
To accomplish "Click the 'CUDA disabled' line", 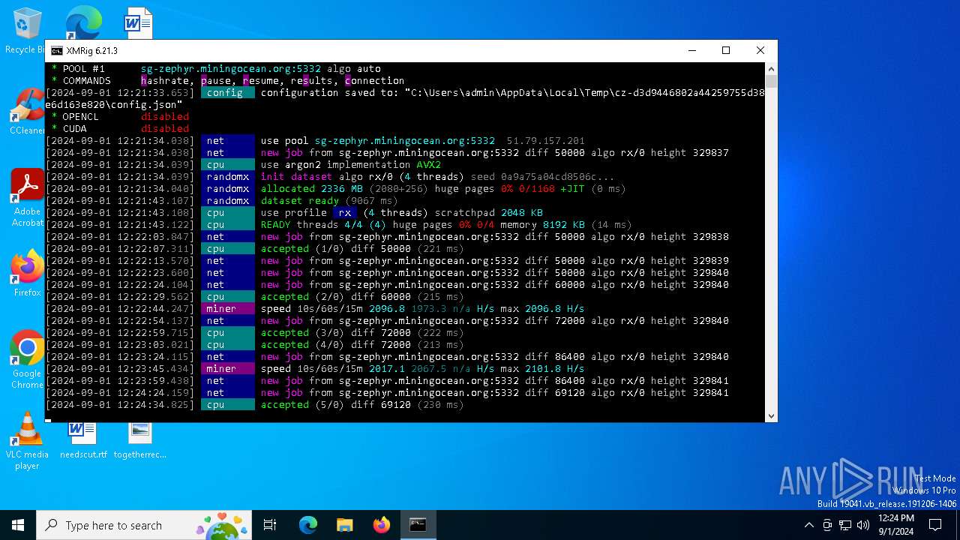I will (x=120, y=129).
